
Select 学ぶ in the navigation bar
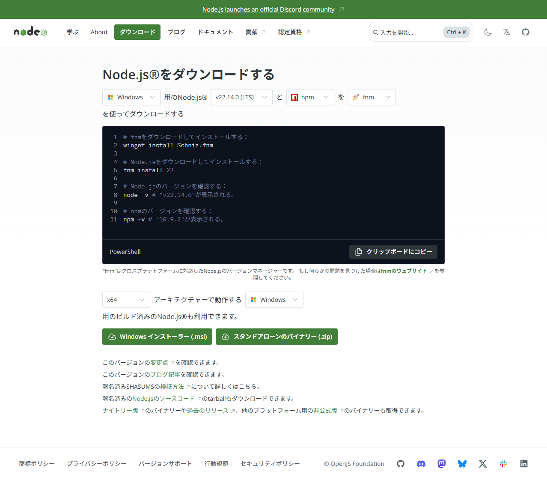tap(72, 32)
